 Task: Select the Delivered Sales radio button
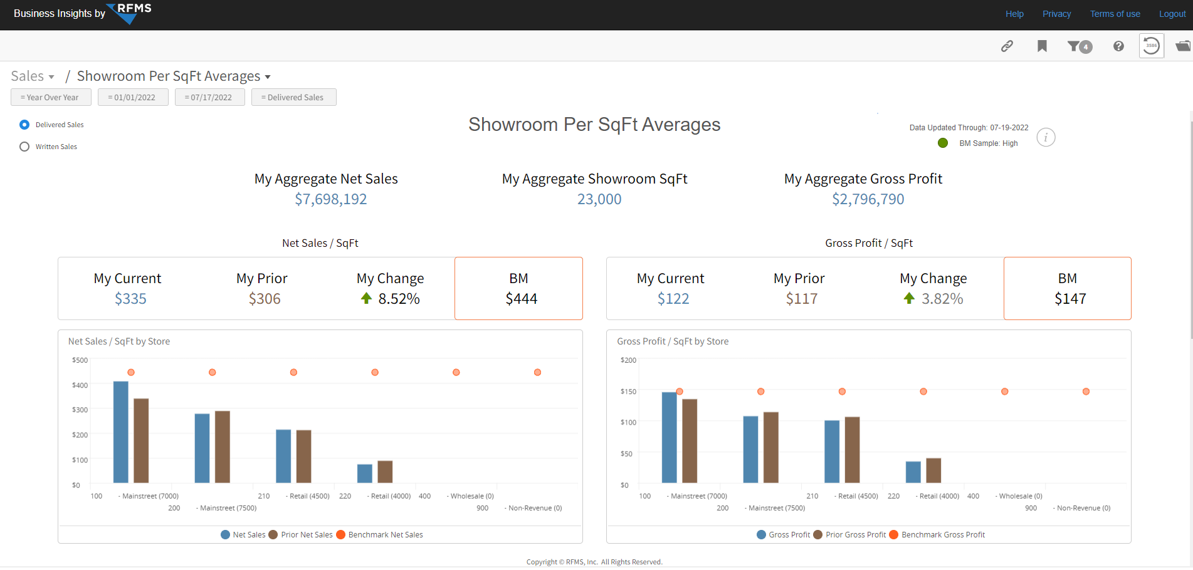pyautogui.click(x=24, y=125)
